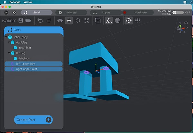Collapse the robot_body tree node
193x133 pixels.
coord(6,37)
